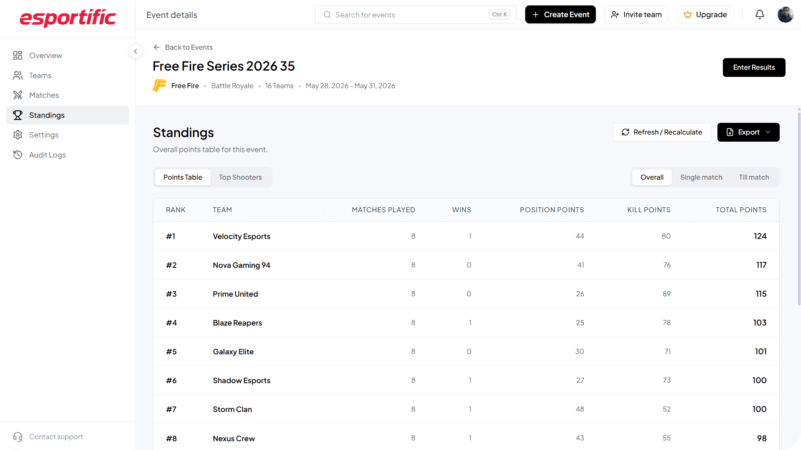Click the search magnifier icon
801x450 pixels.
click(x=327, y=15)
